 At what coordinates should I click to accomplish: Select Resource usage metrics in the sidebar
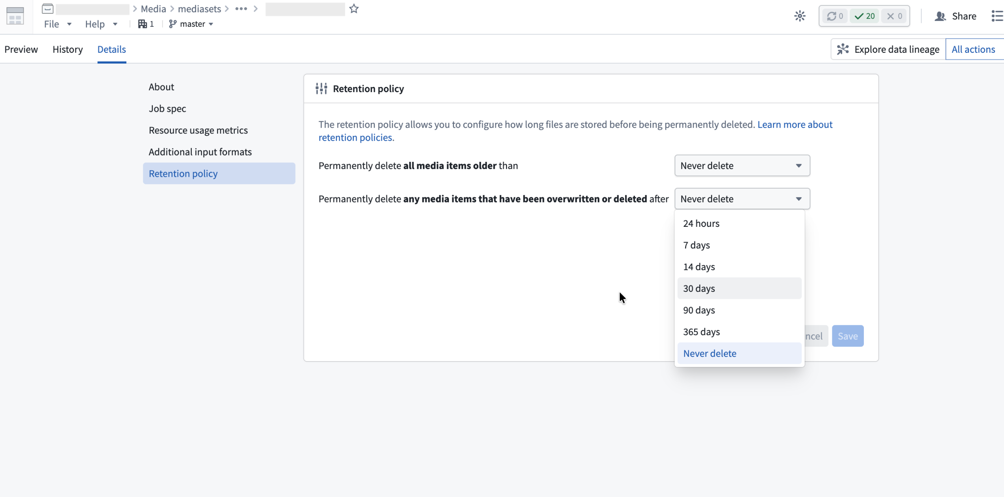(x=198, y=130)
